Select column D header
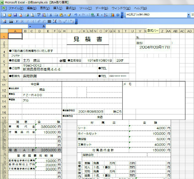The image size is (194, 179). point(39,31)
